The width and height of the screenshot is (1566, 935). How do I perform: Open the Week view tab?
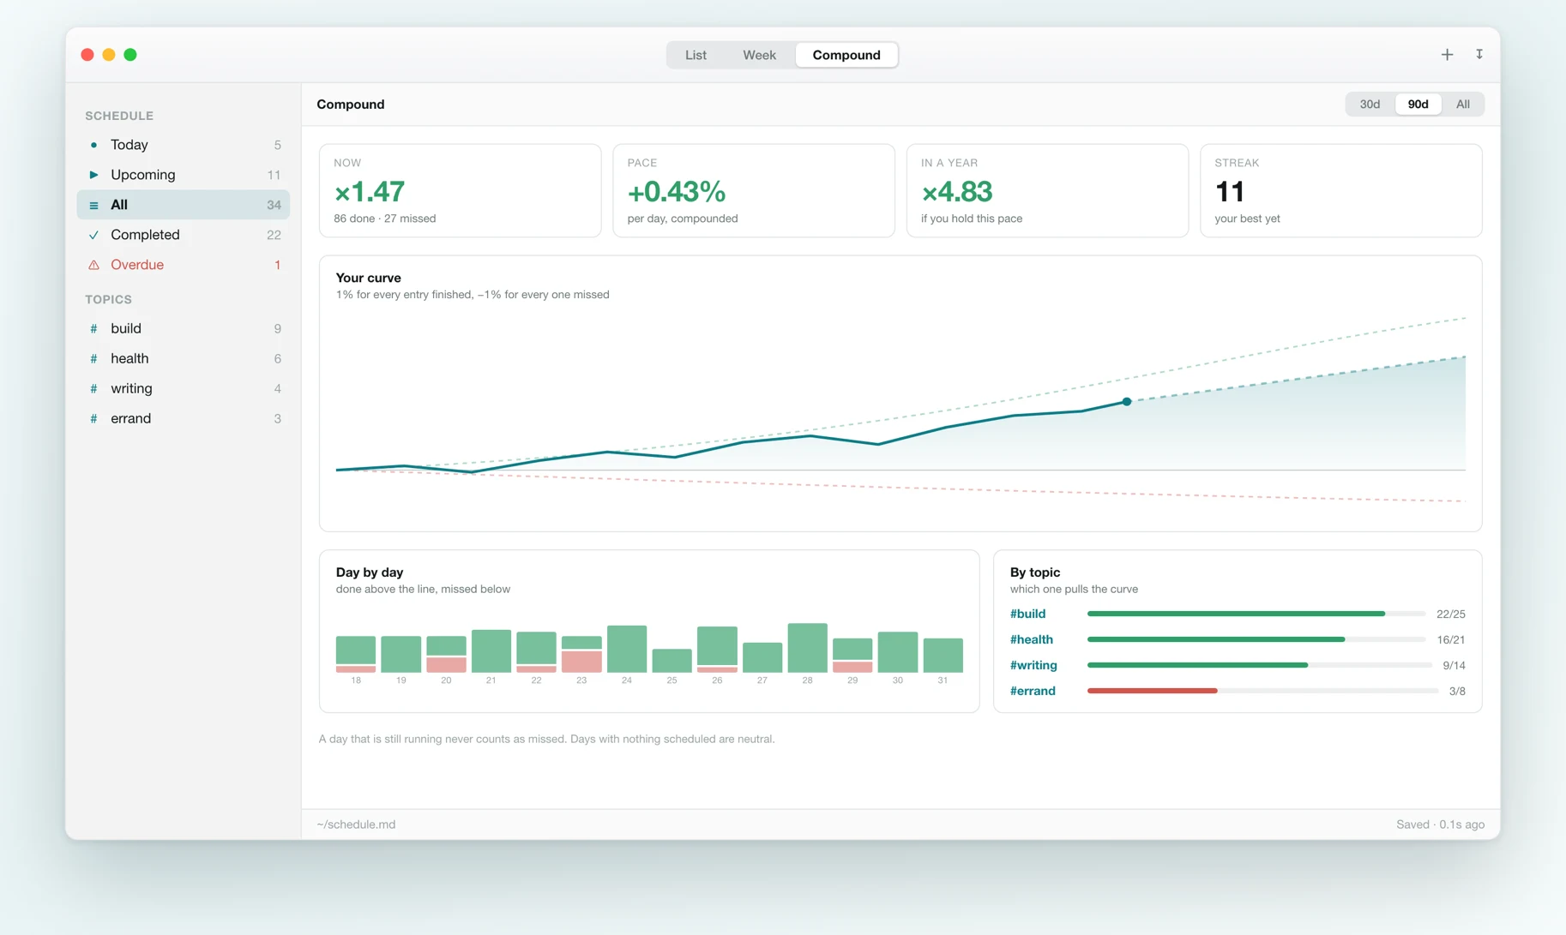tap(759, 55)
